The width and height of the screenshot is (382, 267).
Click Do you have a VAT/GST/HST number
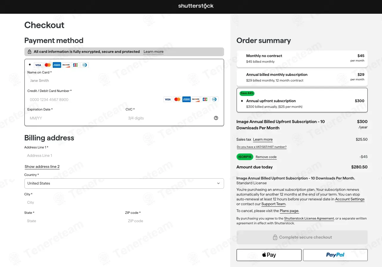point(262,147)
